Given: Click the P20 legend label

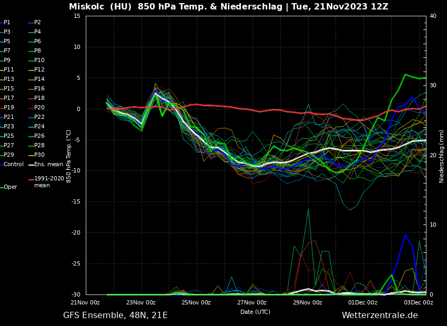Looking at the screenshot, I should coord(39,108).
